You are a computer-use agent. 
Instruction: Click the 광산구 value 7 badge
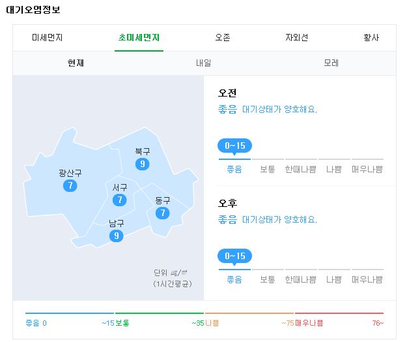tap(70, 185)
